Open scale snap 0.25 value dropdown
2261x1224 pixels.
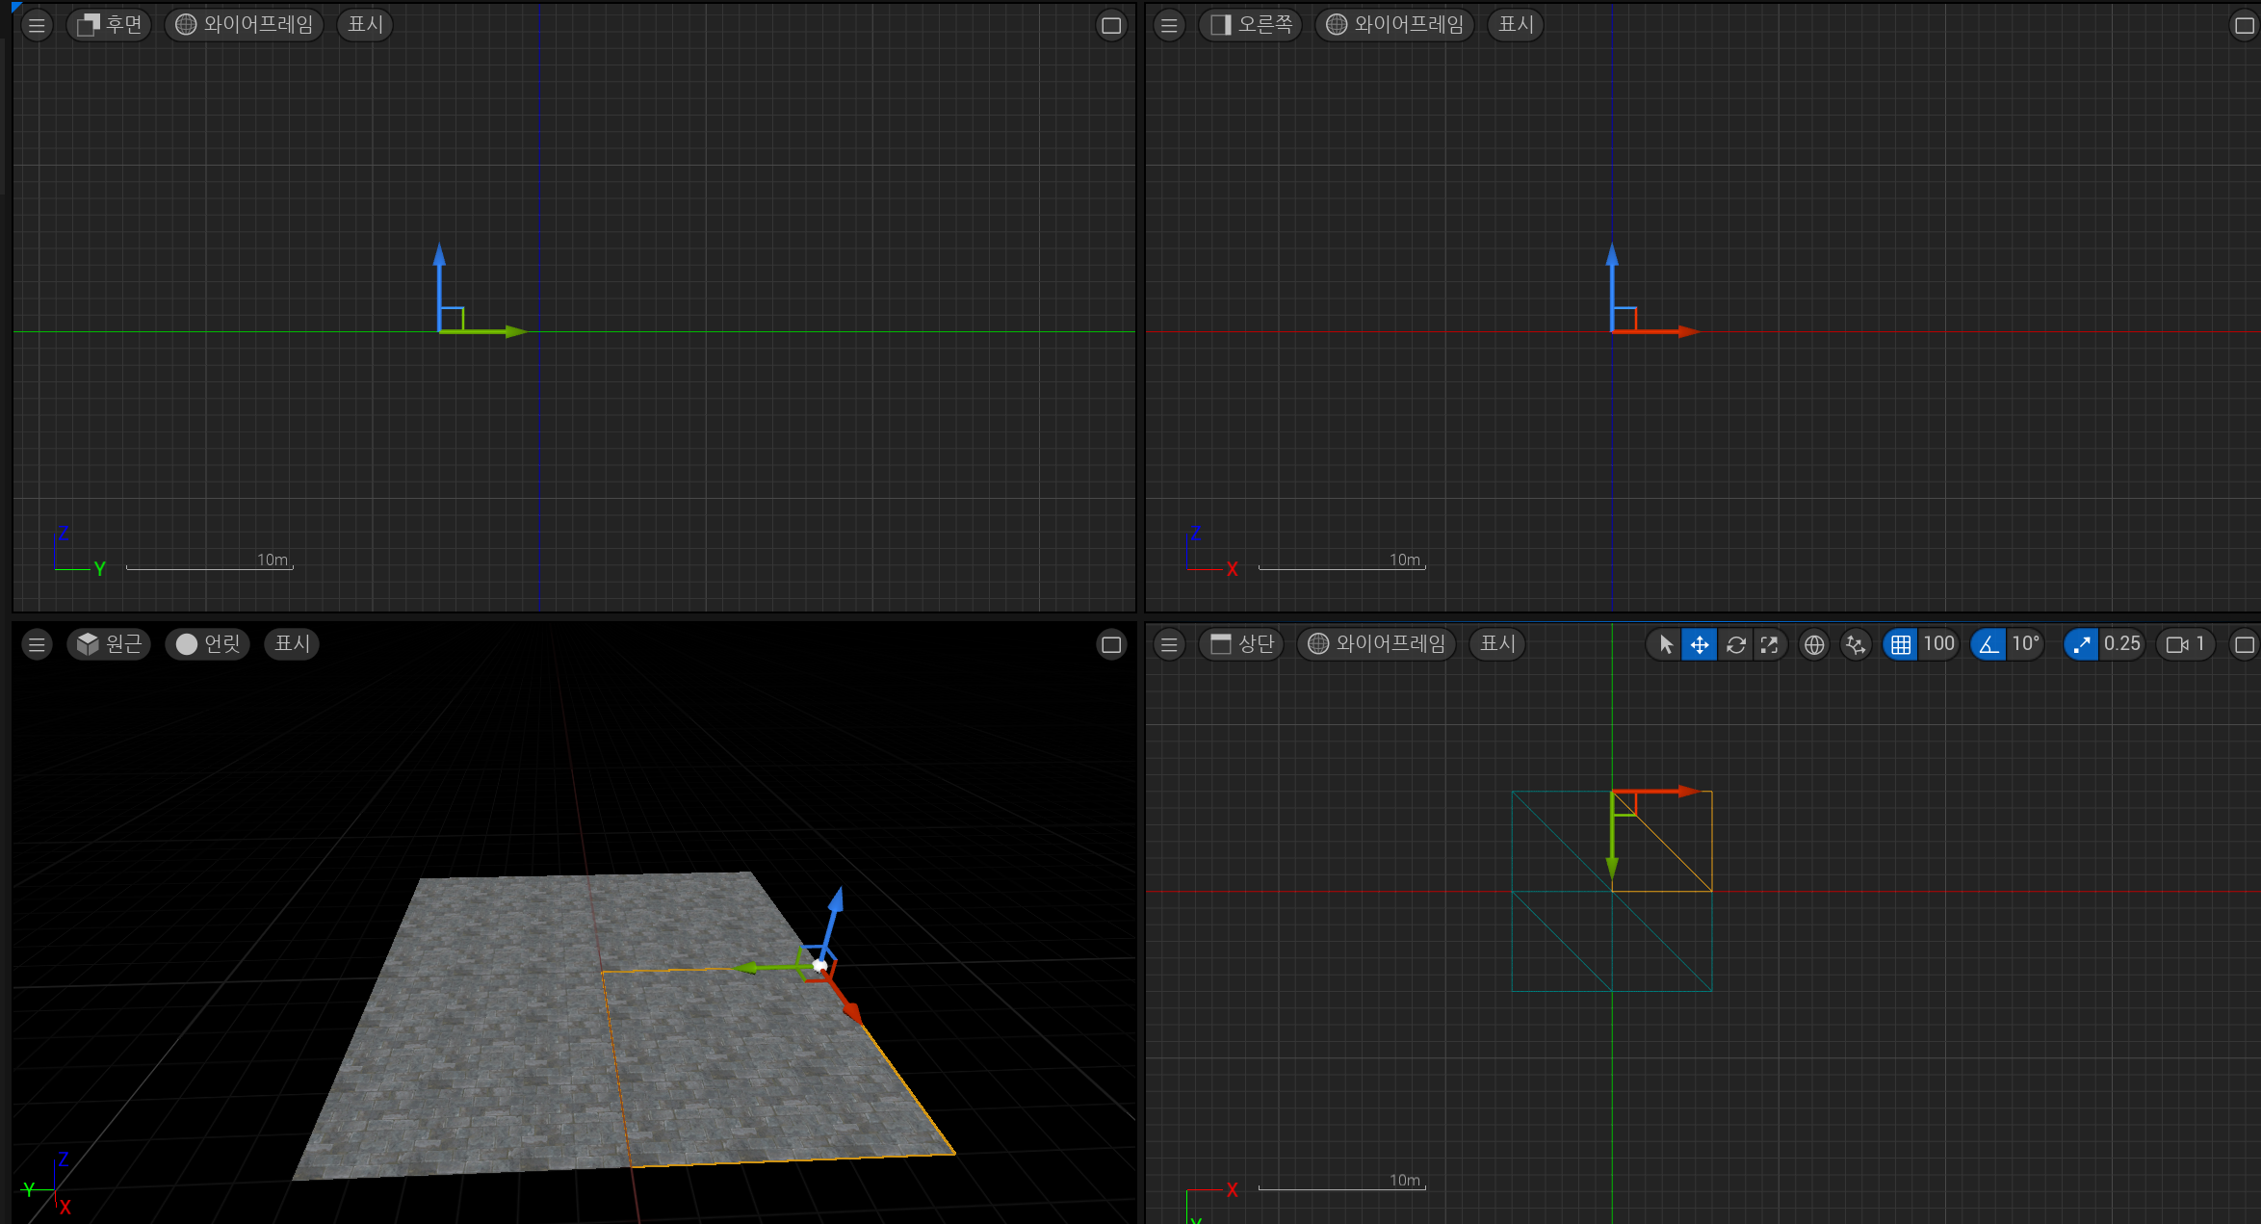(2121, 644)
